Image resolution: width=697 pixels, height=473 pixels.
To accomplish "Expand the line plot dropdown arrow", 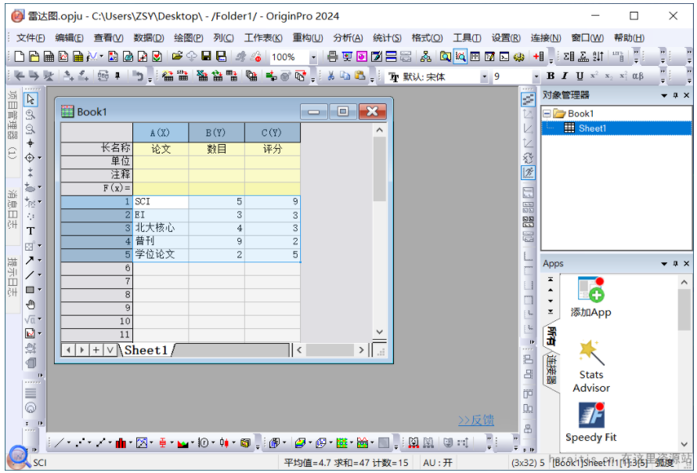I will pos(69,442).
